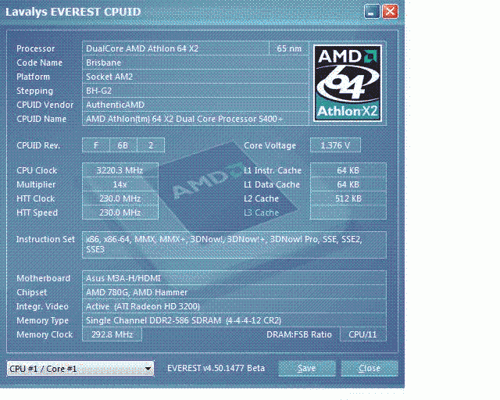Click the CPU clock value '3220.3 MHz'
Screen dimensions: 500x400
pos(120,170)
